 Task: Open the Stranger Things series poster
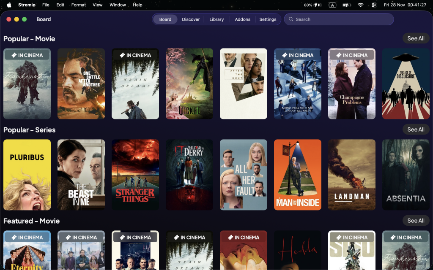[135, 175]
